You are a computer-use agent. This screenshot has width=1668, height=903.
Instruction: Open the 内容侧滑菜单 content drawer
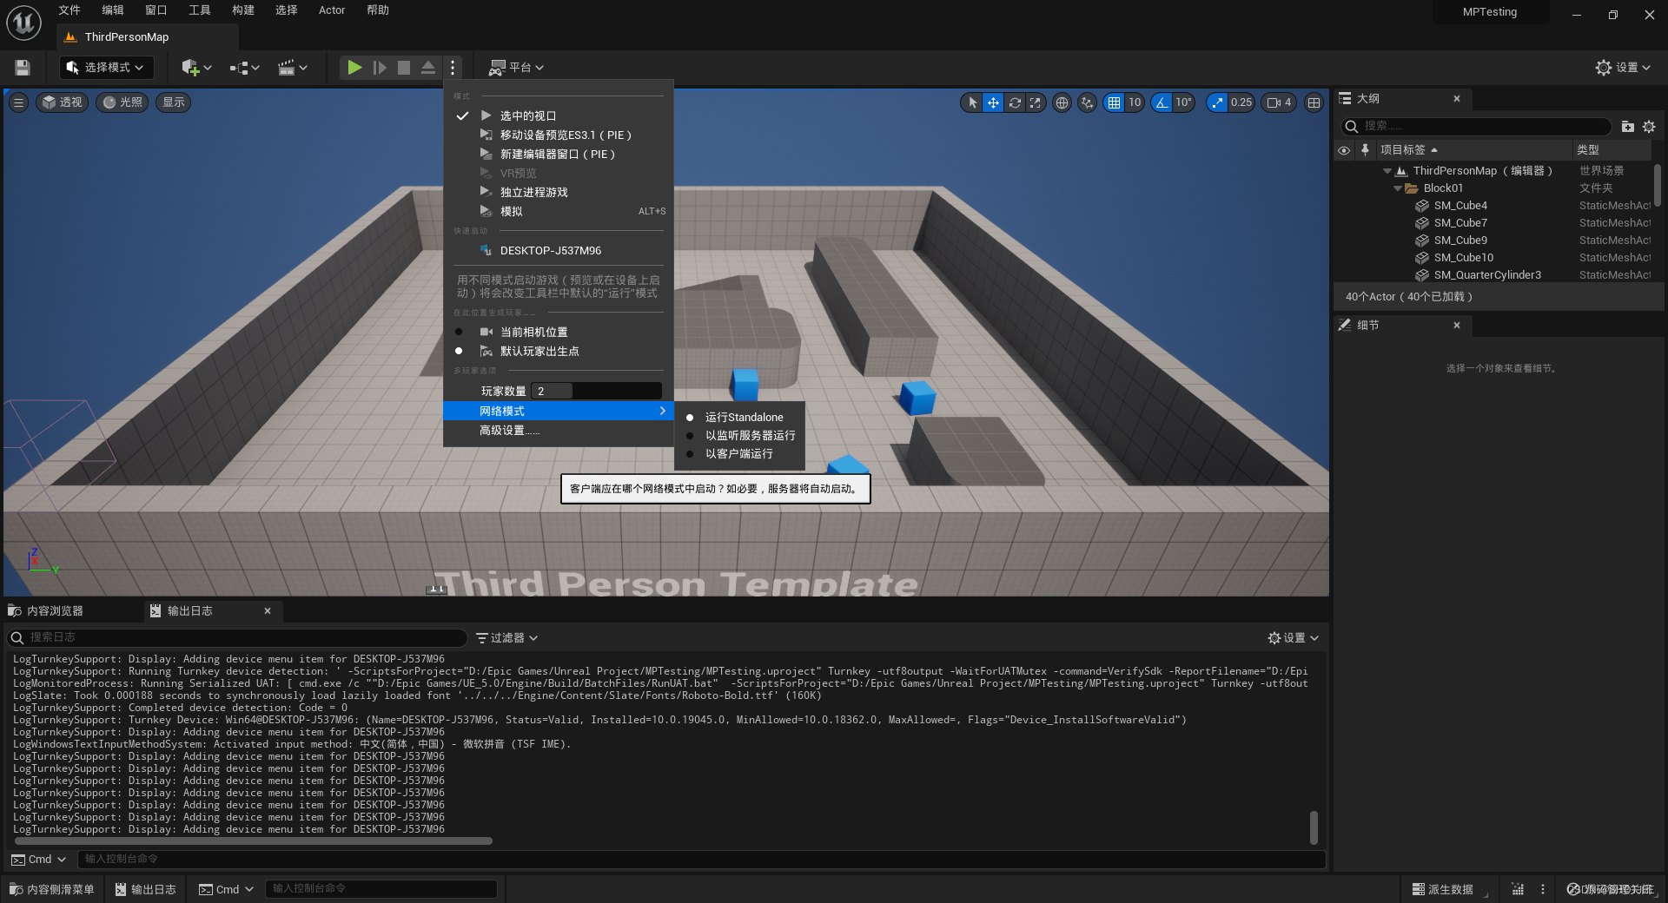click(52, 889)
